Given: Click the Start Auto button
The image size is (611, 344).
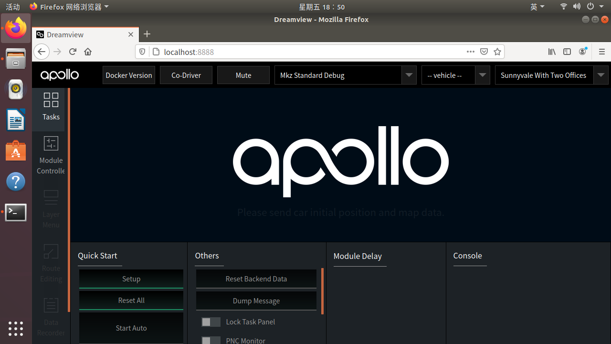Looking at the screenshot, I should [x=131, y=328].
